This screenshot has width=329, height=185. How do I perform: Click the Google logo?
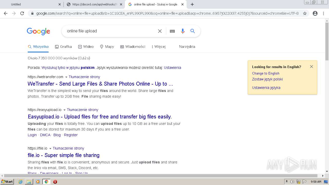tap(38, 31)
